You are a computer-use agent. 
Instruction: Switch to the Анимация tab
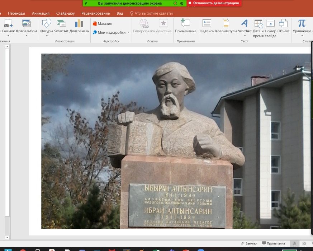[x=41, y=13]
